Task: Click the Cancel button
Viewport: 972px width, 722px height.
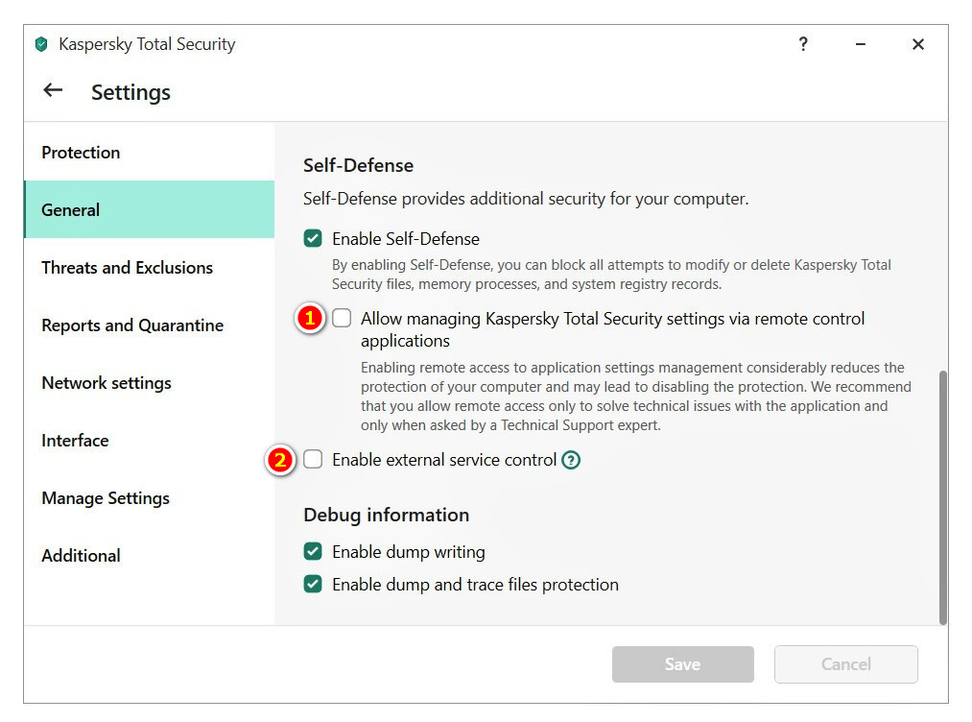Action: [846, 664]
